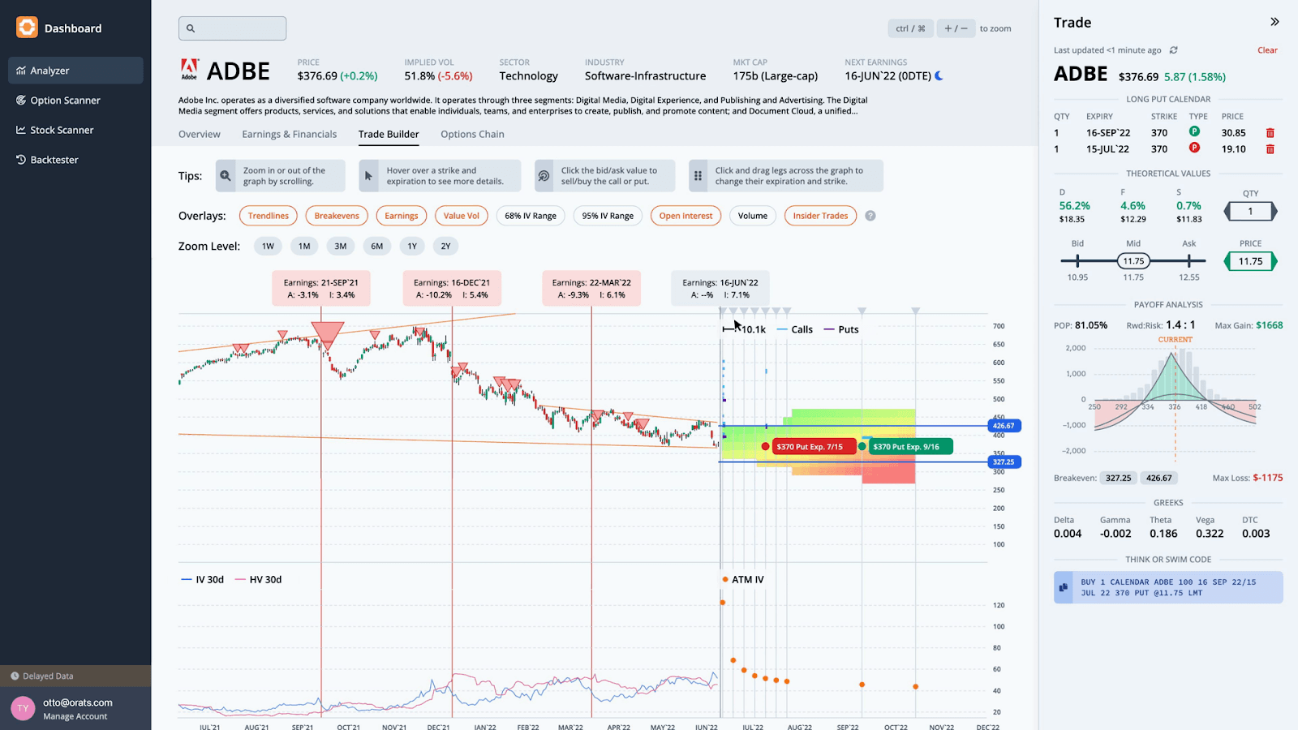Click the ticker search field
1298x730 pixels.
coord(232,28)
